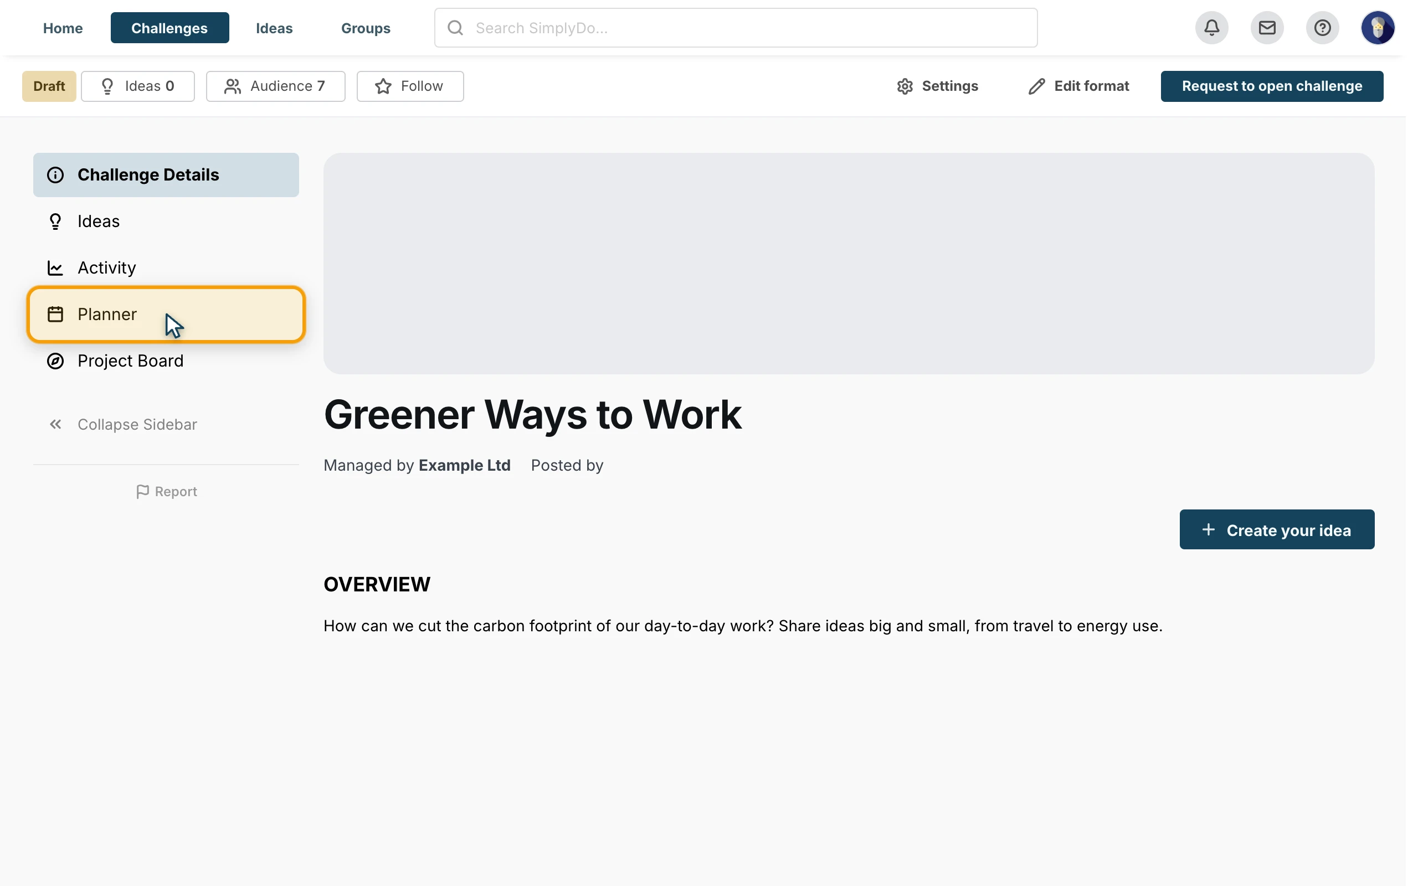Viewport: 1418px width, 886px height.
Task: Follow this challenge
Action: coord(410,86)
